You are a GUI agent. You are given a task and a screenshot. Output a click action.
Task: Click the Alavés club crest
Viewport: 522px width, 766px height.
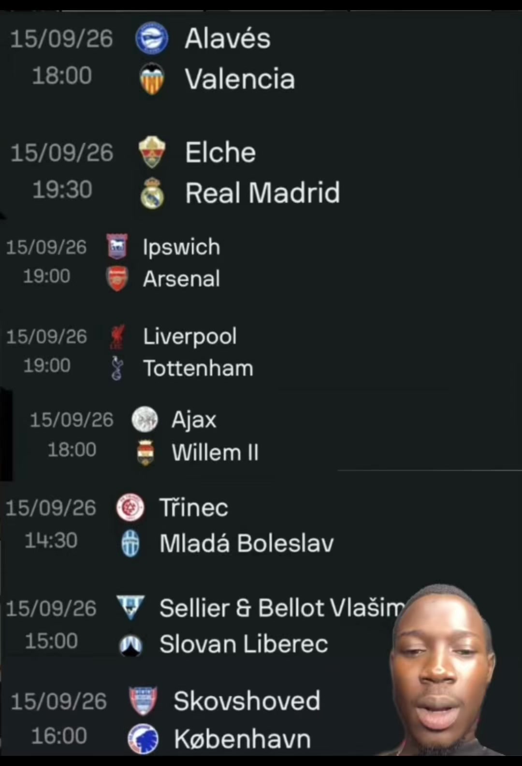[x=152, y=38]
